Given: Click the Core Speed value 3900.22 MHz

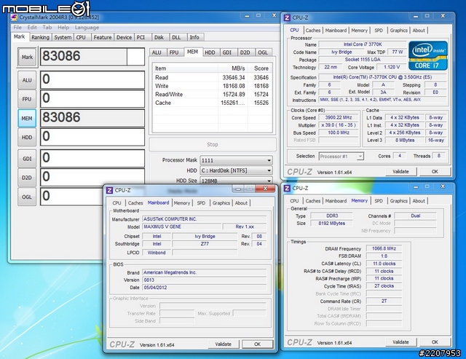Looking at the screenshot, I should 339,118.
